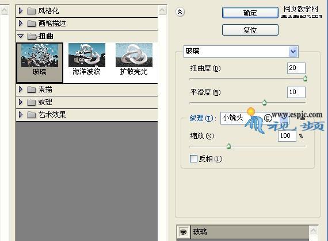Expand the 风格化 filter folder
The height and width of the screenshot is (241, 328).
[x=21, y=11]
